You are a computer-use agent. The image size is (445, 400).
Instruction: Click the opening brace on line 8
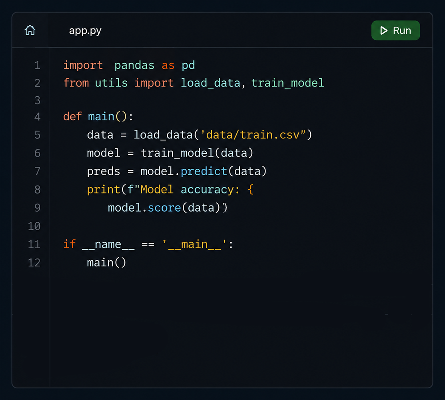[250, 190]
